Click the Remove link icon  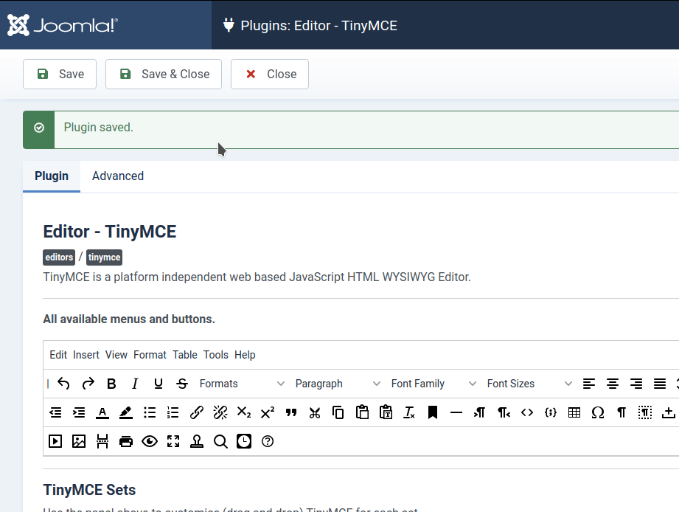(220, 413)
